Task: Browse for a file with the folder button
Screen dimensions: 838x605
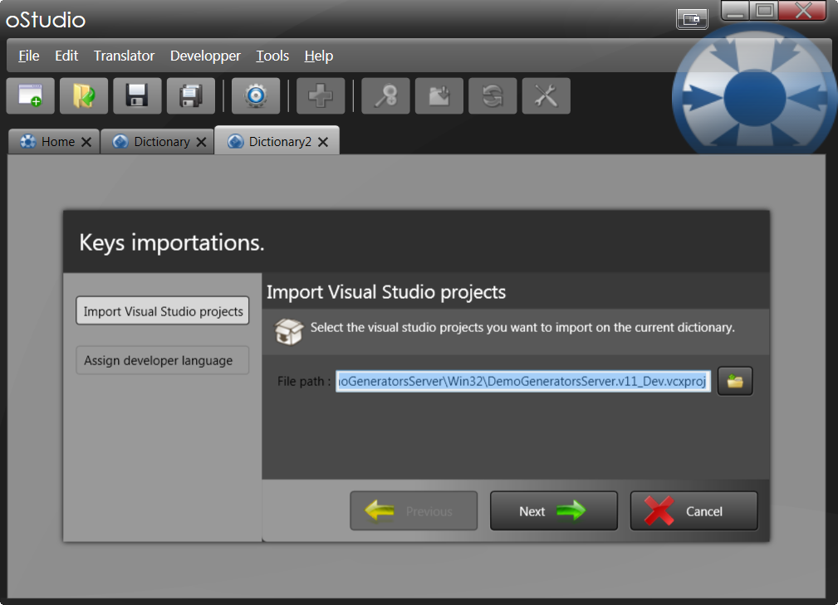Action: click(x=735, y=381)
